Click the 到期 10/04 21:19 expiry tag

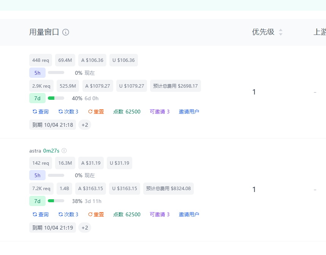tap(52, 228)
